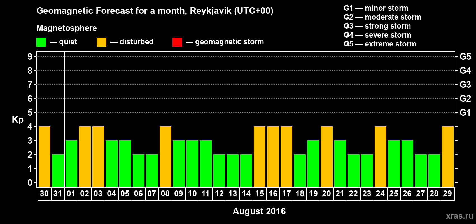Select the orange bar above date 29
Viewport: 476px width, 224px height.
pos(447,157)
